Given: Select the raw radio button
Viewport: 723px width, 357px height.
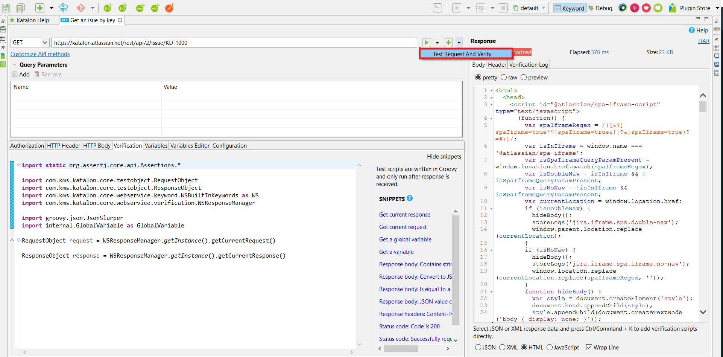Looking at the screenshot, I should coord(504,77).
